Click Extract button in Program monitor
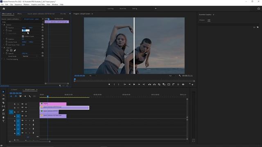 click(154, 85)
